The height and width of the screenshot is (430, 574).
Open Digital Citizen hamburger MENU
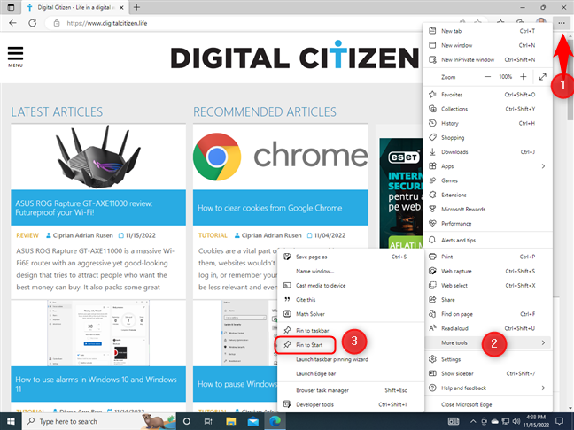(x=15, y=57)
